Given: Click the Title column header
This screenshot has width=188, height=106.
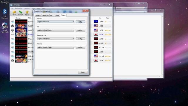Looking at the screenshot, I should [x=30, y=18].
